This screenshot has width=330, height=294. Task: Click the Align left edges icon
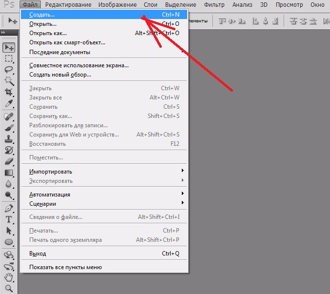click(x=255, y=21)
